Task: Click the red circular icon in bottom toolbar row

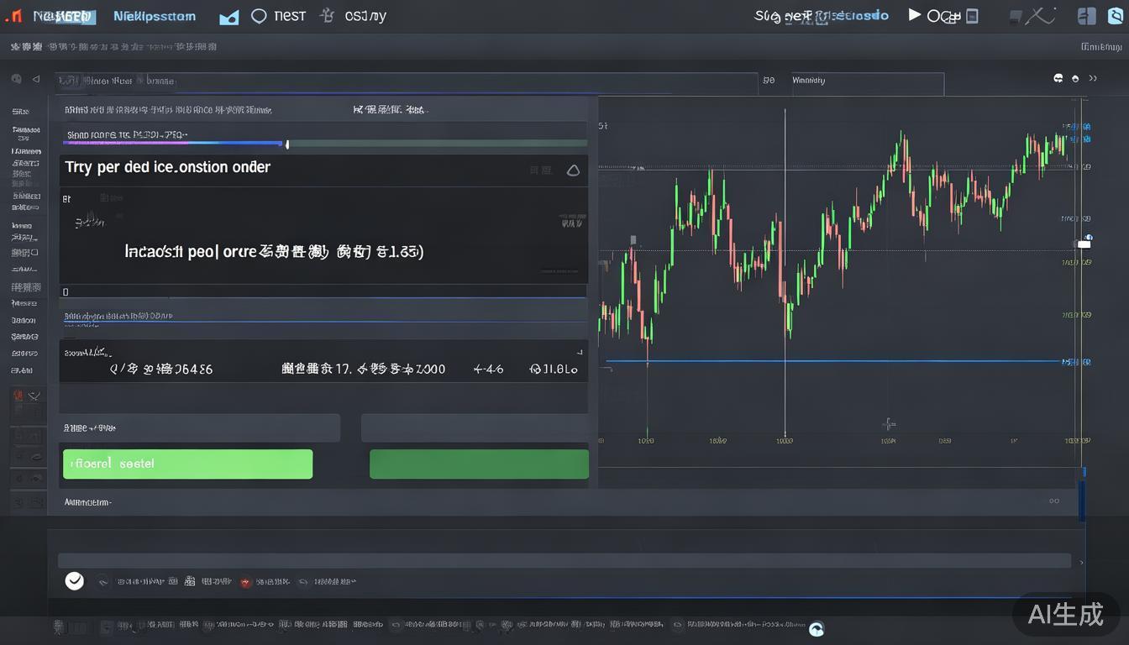Action: click(x=245, y=581)
